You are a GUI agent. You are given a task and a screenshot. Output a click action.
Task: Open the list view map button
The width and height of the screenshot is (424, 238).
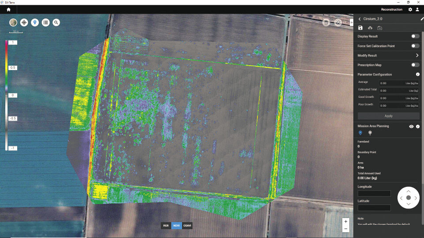pyautogui.click(x=45, y=22)
